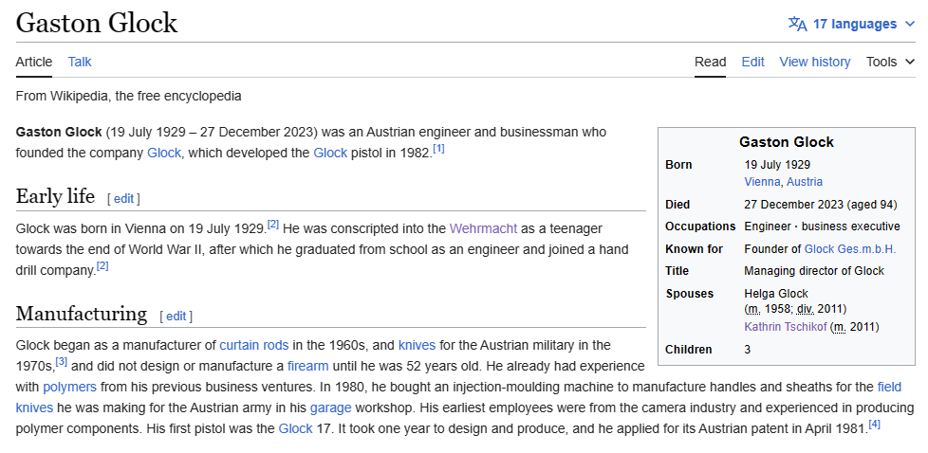Jump to citation [2] after drill company

tap(102, 266)
